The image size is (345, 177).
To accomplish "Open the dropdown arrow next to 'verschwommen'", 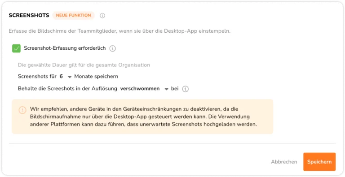I will coord(167,89).
